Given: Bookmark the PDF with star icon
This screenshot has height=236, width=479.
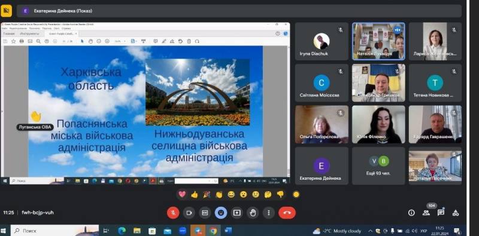Looking at the screenshot, I should pos(13,41).
